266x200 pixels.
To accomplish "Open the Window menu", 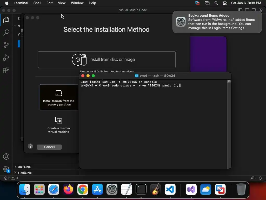I will [x=77, y=3].
